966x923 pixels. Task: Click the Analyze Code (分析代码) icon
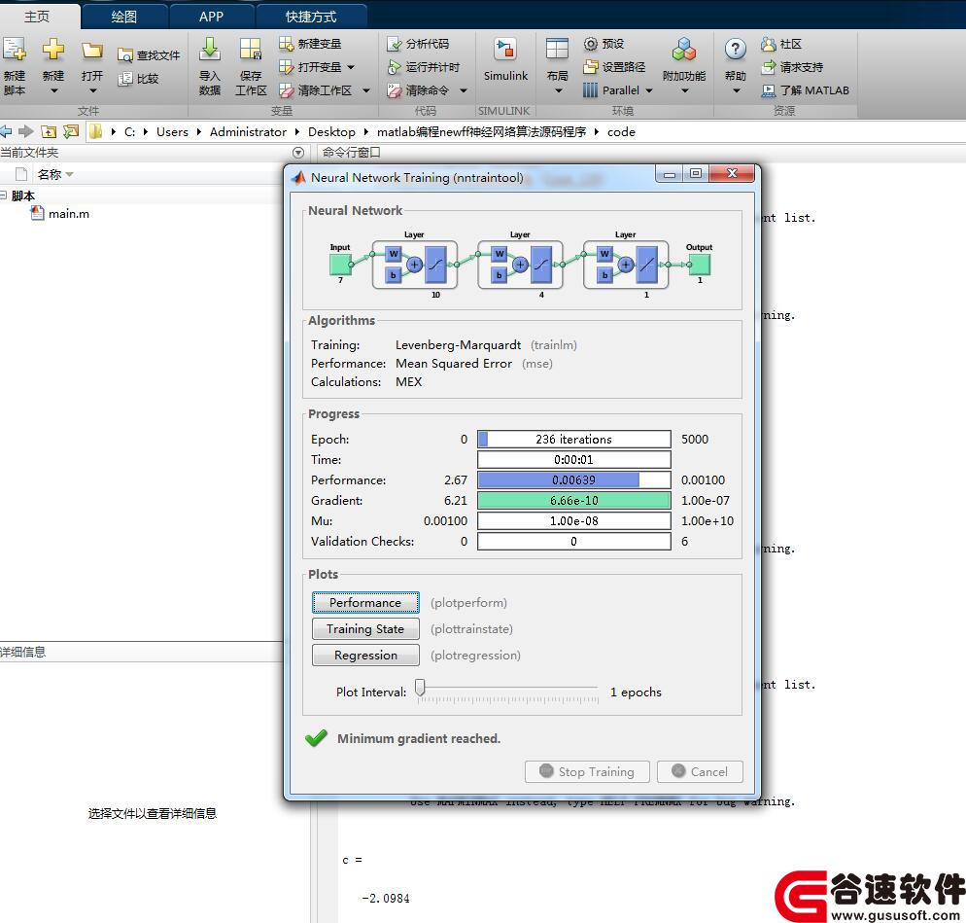click(395, 44)
